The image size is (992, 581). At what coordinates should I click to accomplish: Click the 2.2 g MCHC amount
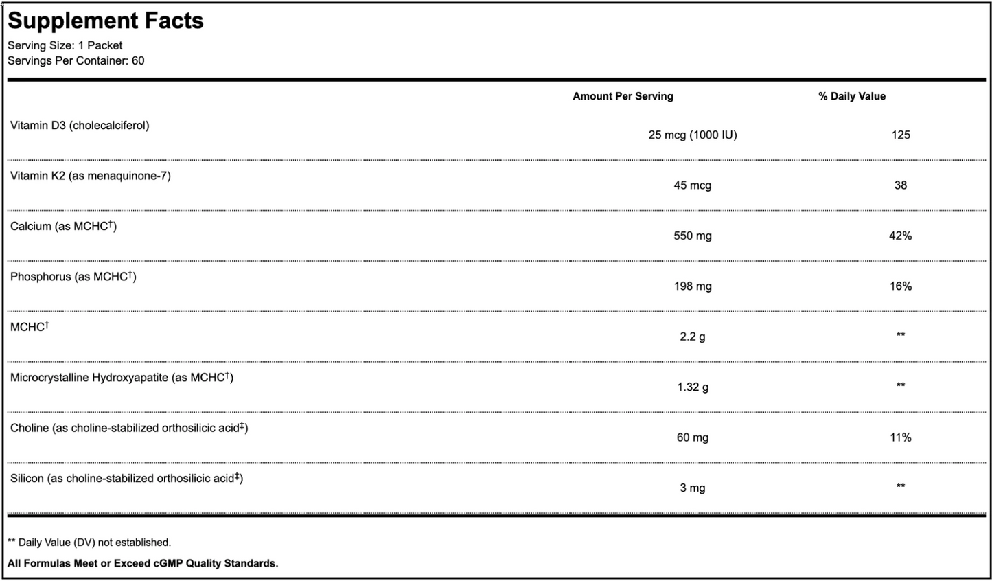pos(692,337)
